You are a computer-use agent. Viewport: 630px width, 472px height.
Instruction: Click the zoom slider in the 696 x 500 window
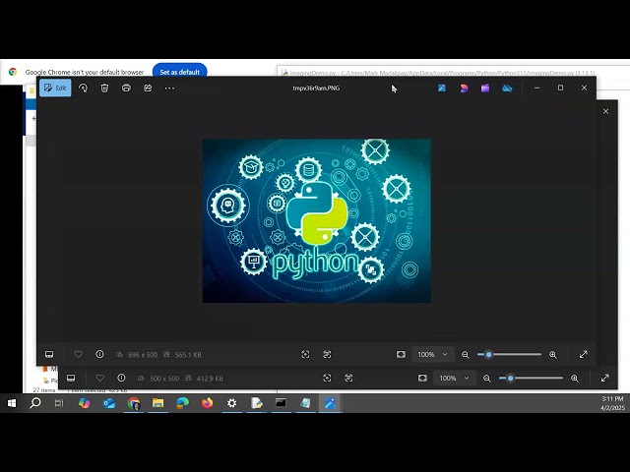point(509,354)
